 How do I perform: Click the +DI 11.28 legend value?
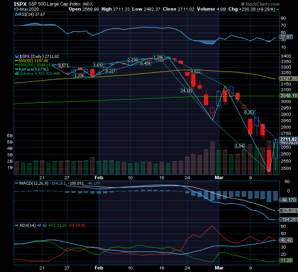[x=57, y=226]
